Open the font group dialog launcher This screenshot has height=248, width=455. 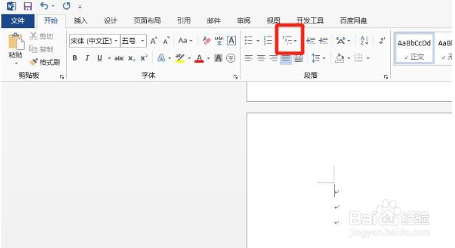[236, 77]
